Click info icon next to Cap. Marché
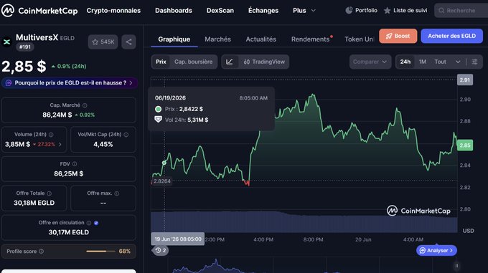This screenshot has height=273, width=488. (x=85, y=105)
